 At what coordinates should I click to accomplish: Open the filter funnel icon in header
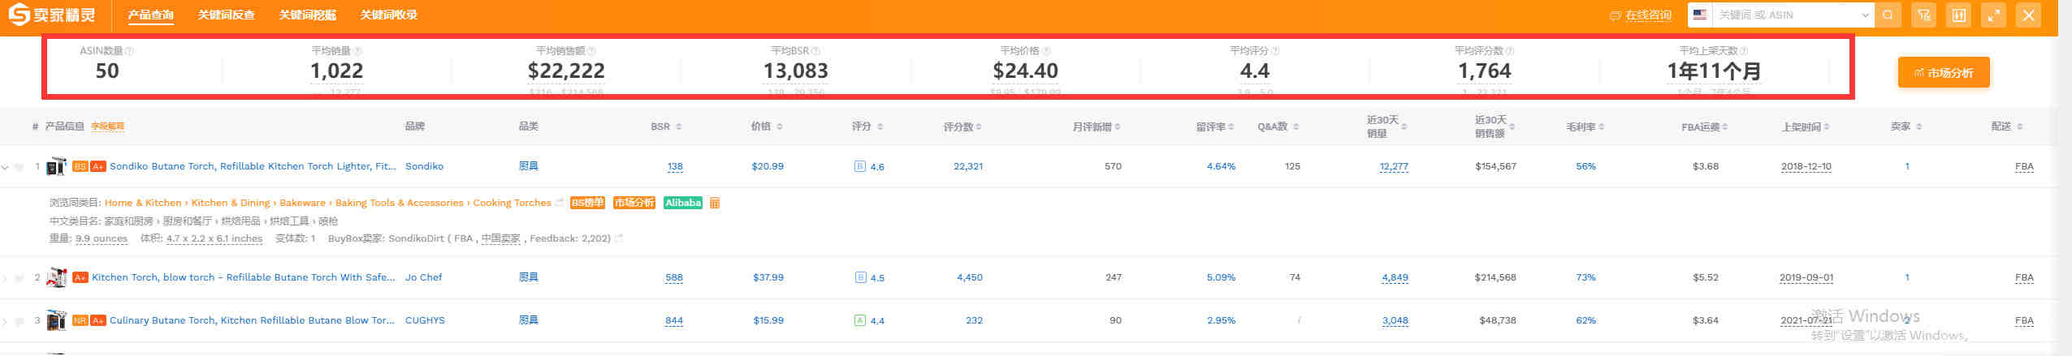point(1923,15)
